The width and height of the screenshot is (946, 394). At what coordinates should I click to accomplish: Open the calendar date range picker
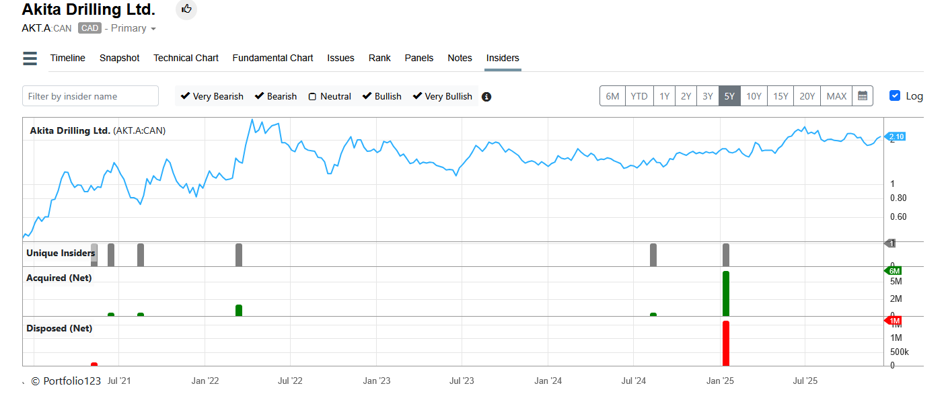click(x=863, y=96)
